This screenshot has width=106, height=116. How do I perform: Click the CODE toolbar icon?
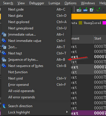(79, 10)
